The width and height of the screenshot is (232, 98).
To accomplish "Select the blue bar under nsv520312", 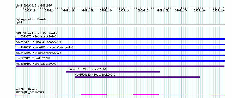I will click(120, 61).
